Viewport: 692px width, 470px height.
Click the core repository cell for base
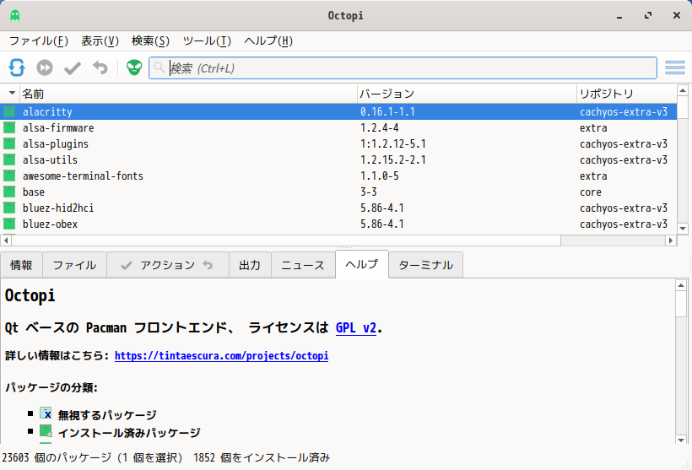591,192
